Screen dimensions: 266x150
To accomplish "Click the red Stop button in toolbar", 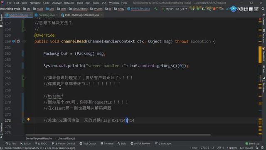I will tap(214, 9).
